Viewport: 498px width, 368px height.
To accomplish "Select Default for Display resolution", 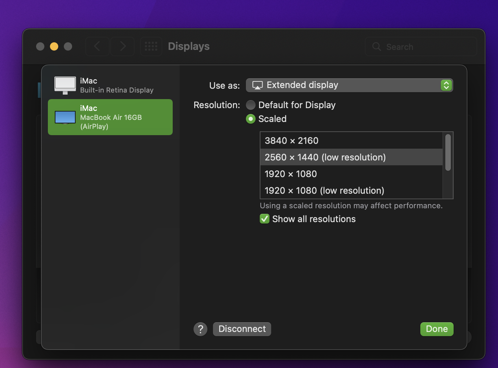I will click(x=251, y=105).
